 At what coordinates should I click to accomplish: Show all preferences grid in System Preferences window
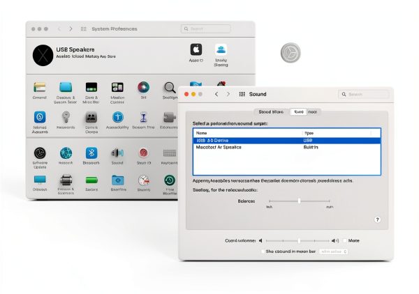click(83, 29)
